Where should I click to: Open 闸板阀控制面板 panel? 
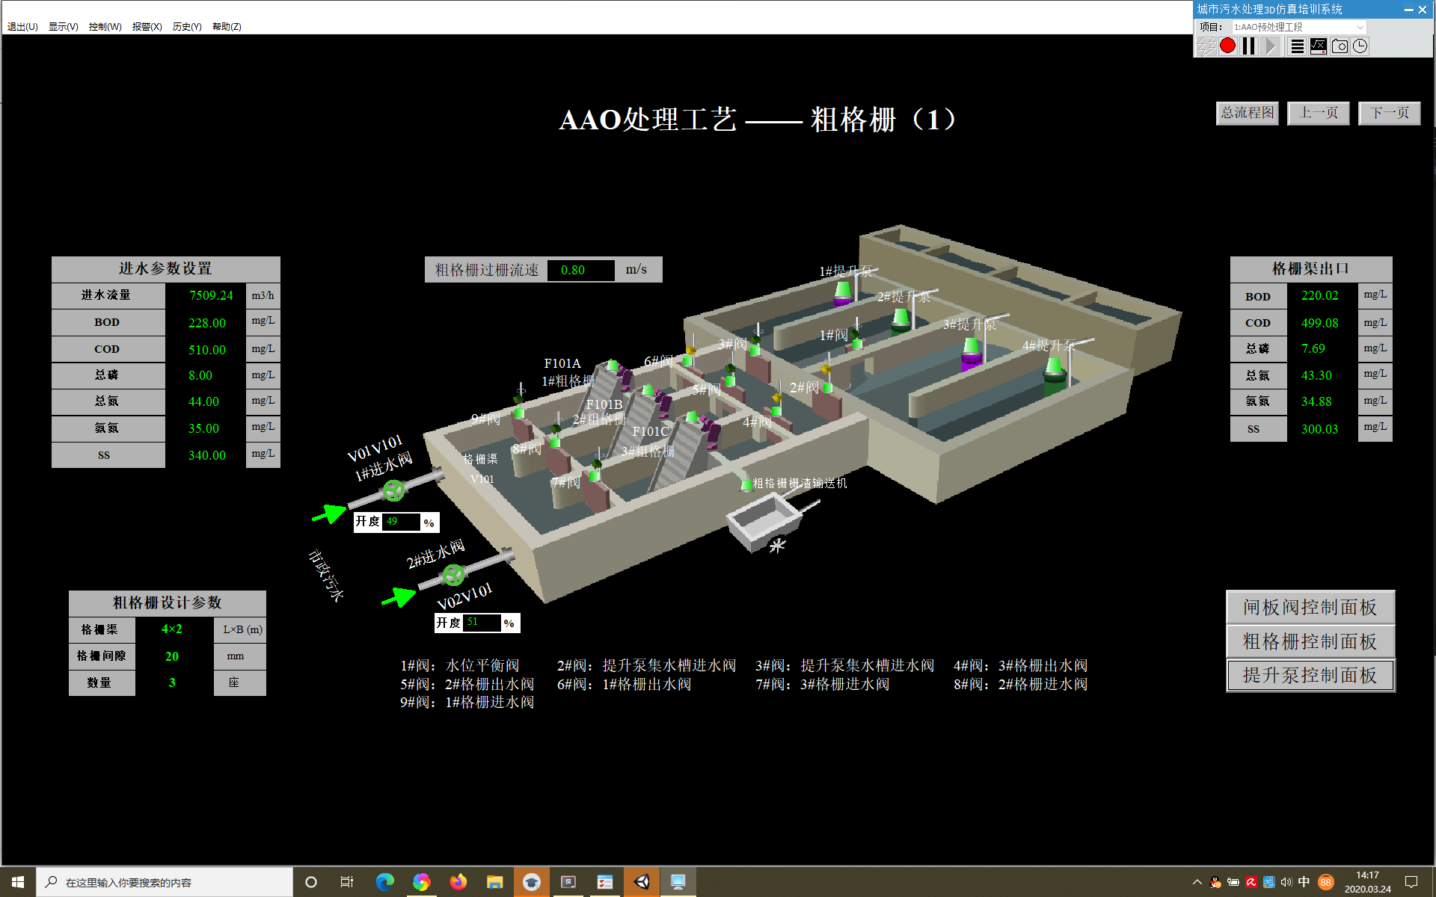pyautogui.click(x=1310, y=607)
